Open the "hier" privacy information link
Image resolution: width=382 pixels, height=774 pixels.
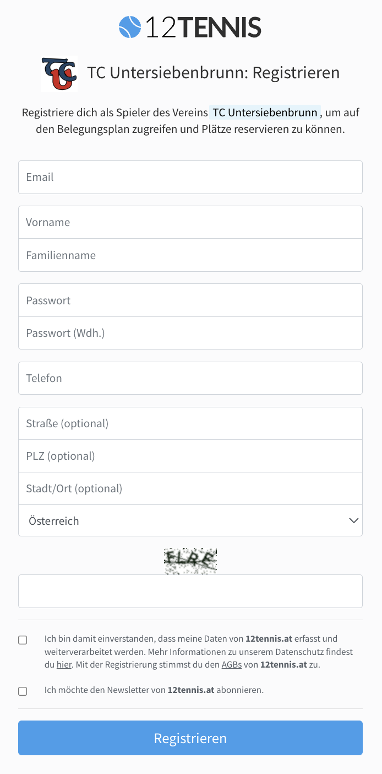pos(63,664)
